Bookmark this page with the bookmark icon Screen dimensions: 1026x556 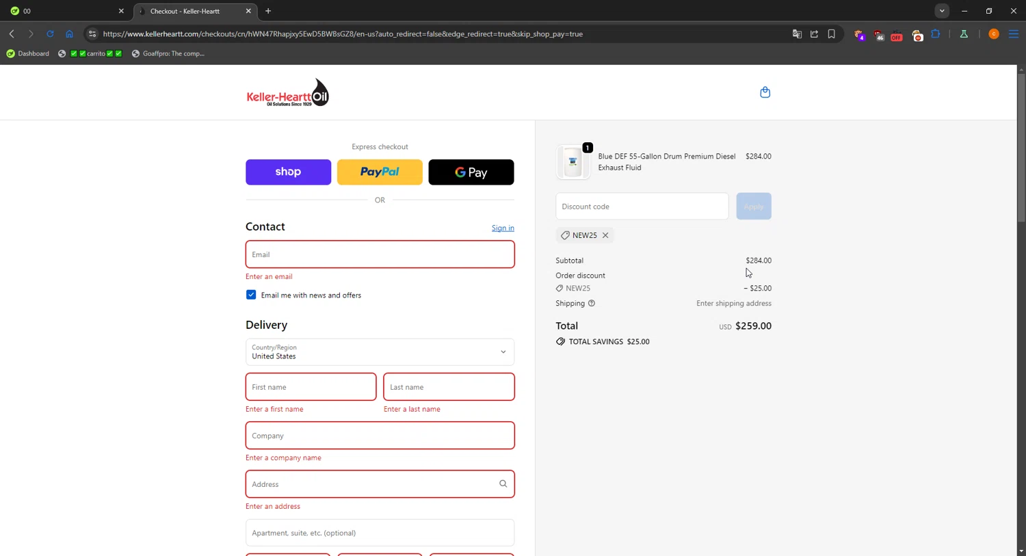[831, 34]
